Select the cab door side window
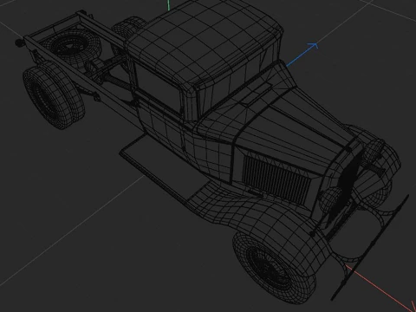 [x=159, y=88]
